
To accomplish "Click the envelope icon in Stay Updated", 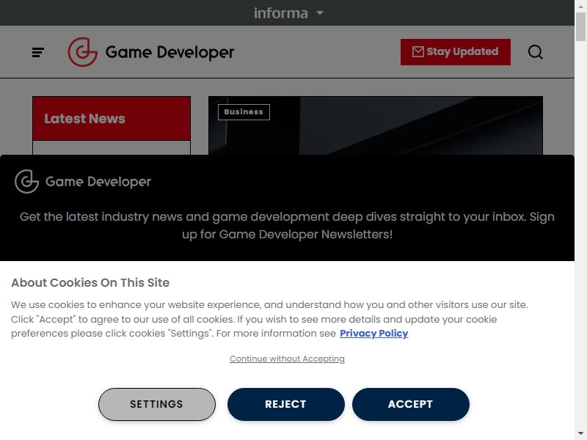I will click(x=418, y=51).
